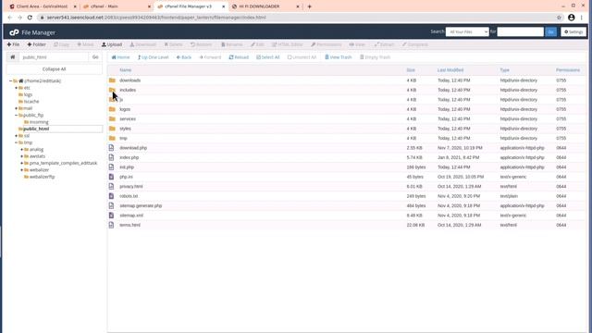Collapse the /home2/edittask root node
The width and height of the screenshot is (592, 333).
(x=10, y=80)
